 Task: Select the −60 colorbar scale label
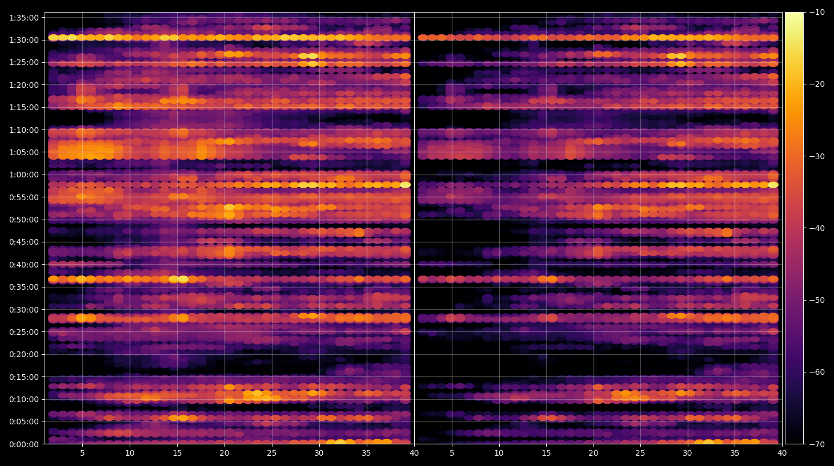coord(817,372)
